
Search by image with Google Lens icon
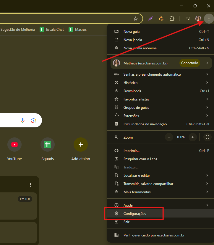(x=33, y=121)
